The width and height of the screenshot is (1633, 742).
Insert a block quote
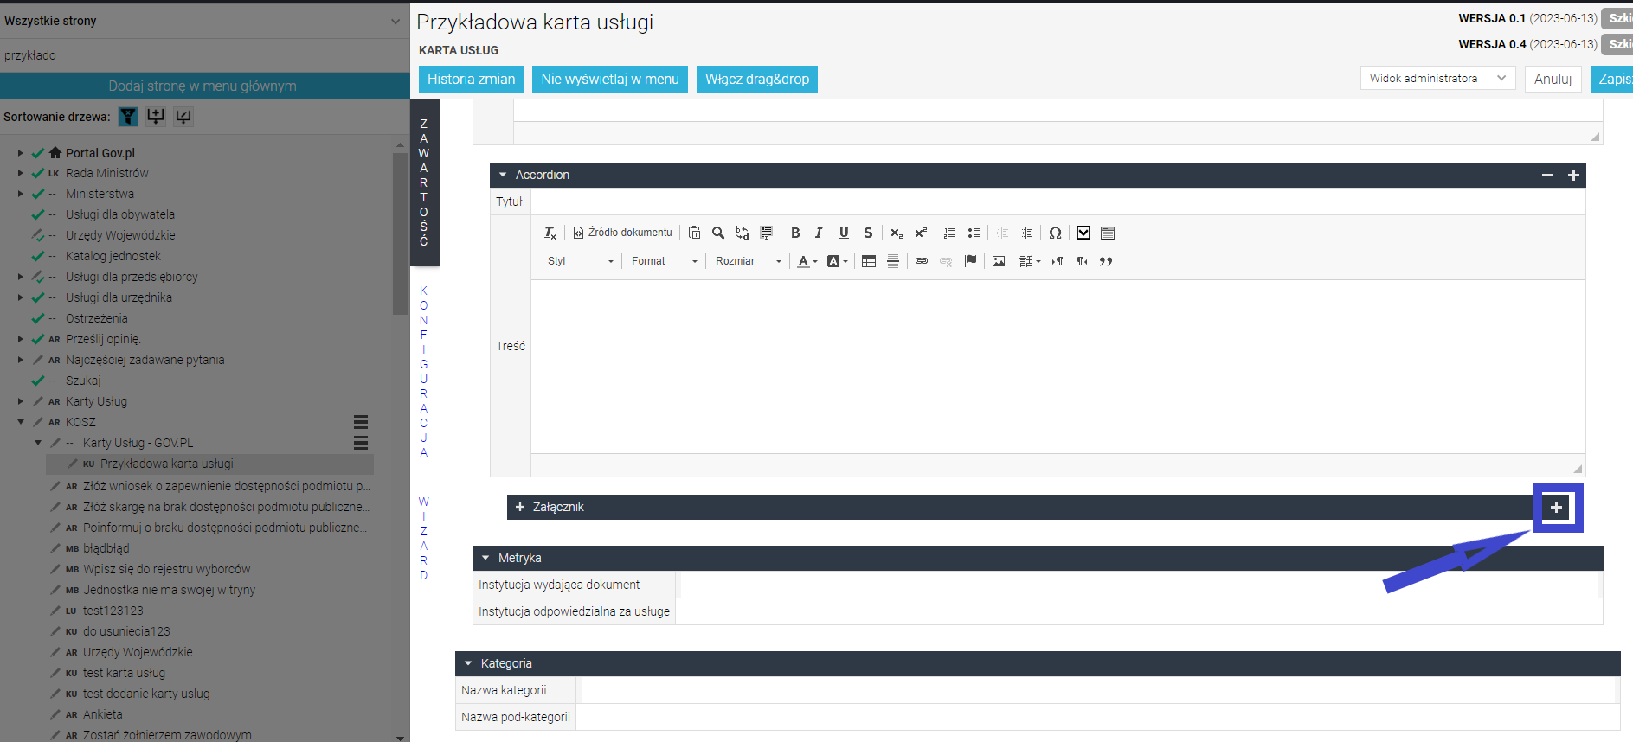(1106, 261)
